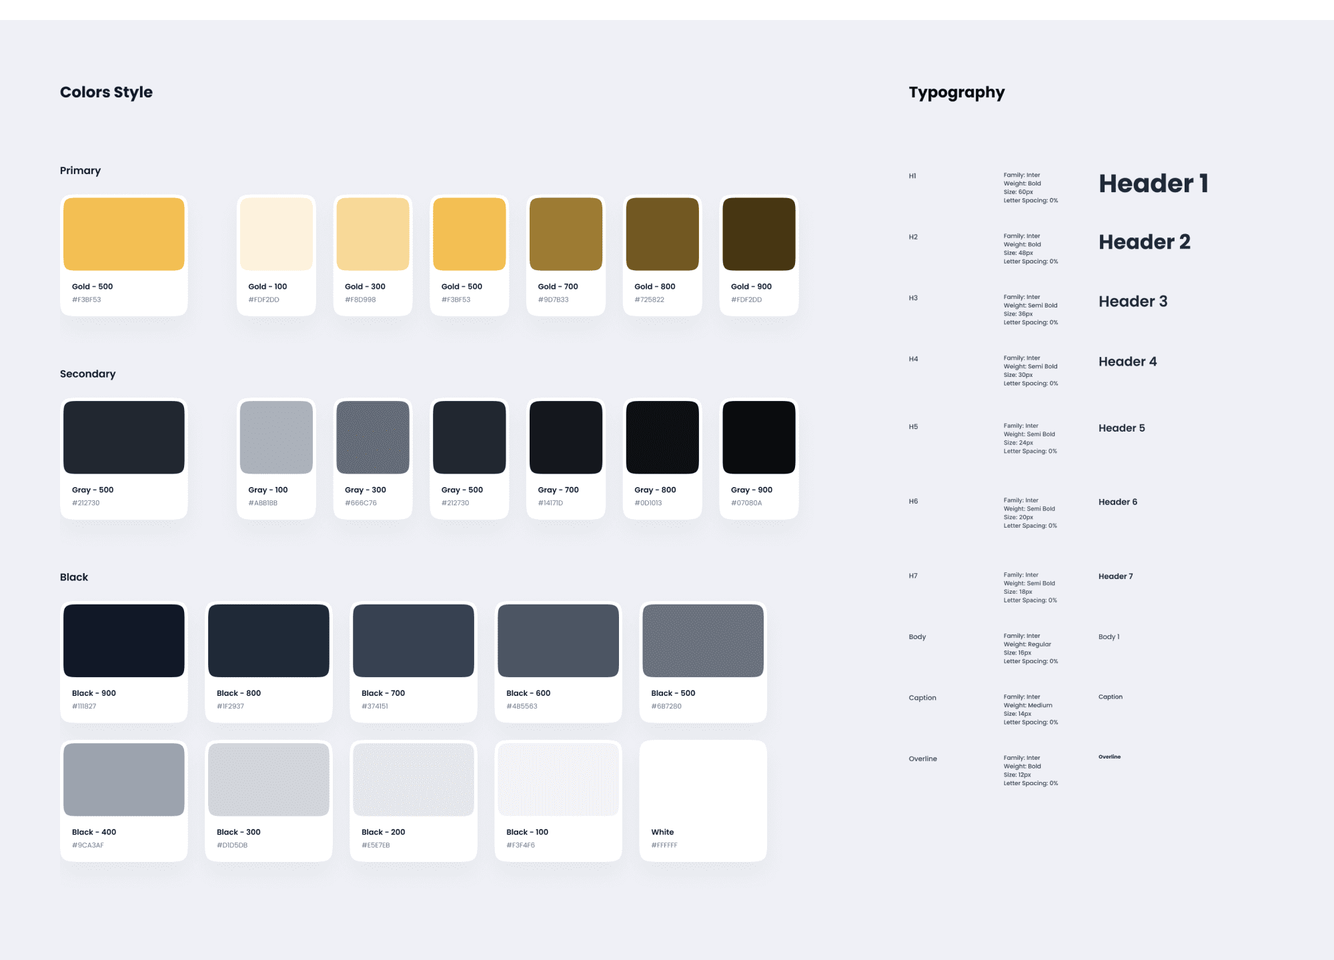This screenshot has height=960, width=1334.
Task: Select the Black - 600 color swatch
Action: pyautogui.click(x=558, y=640)
